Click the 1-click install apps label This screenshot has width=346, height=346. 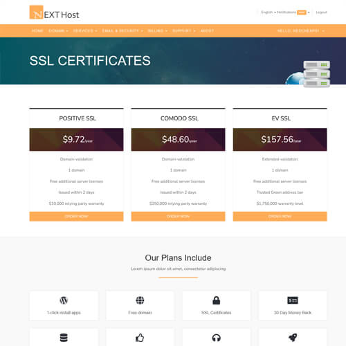[x=64, y=313]
